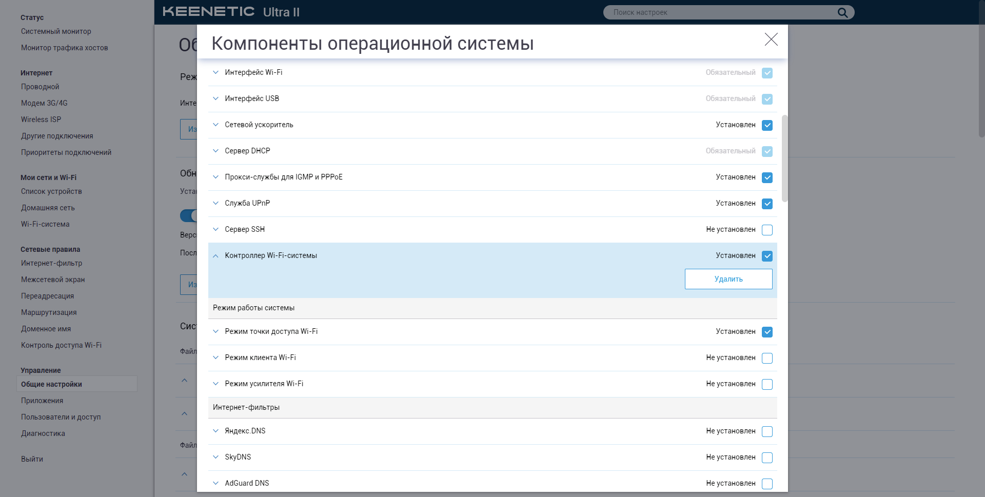
Task: Expand the Сервер DHCP row
Action: coord(215,151)
